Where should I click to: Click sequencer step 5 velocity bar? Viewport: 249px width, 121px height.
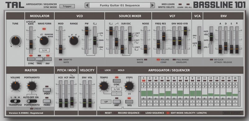[x=168, y=94]
